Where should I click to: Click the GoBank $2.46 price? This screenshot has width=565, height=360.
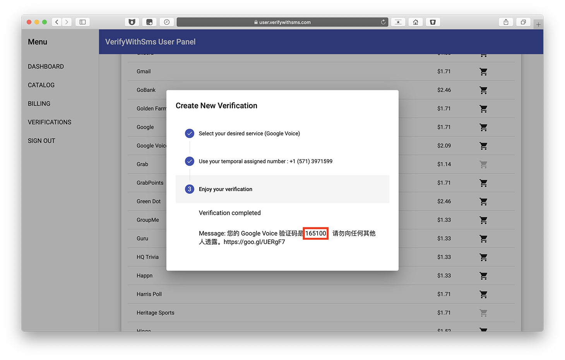[444, 90]
